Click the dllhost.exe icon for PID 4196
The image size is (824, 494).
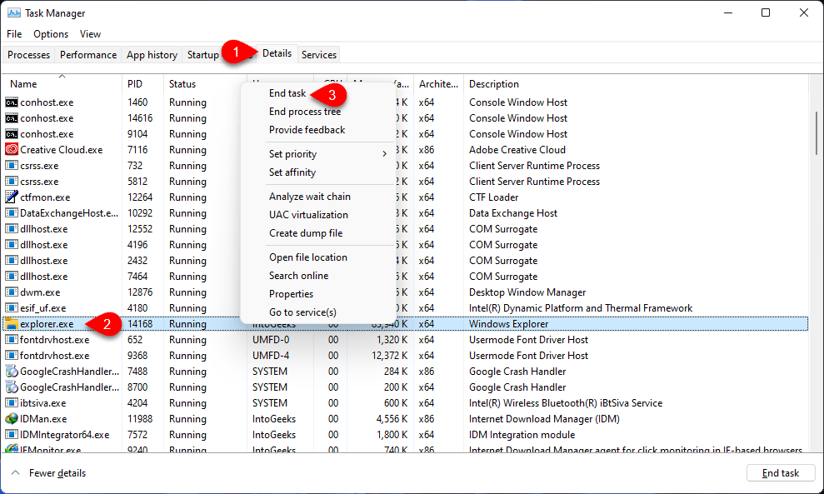tap(11, 244)
